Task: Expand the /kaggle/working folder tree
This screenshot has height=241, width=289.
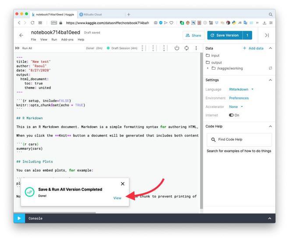Action: tap(208, 68)
